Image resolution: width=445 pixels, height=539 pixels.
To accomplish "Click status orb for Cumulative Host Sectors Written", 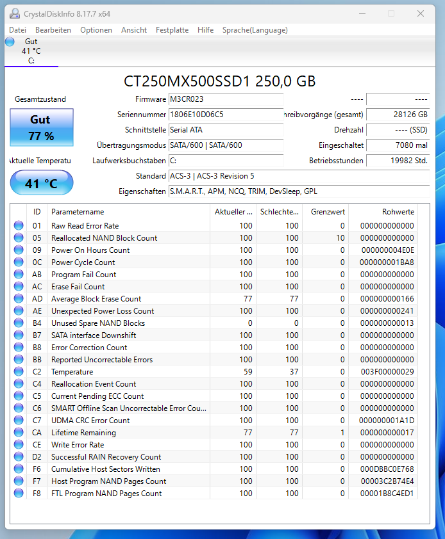I will click(x=19, y=469).
